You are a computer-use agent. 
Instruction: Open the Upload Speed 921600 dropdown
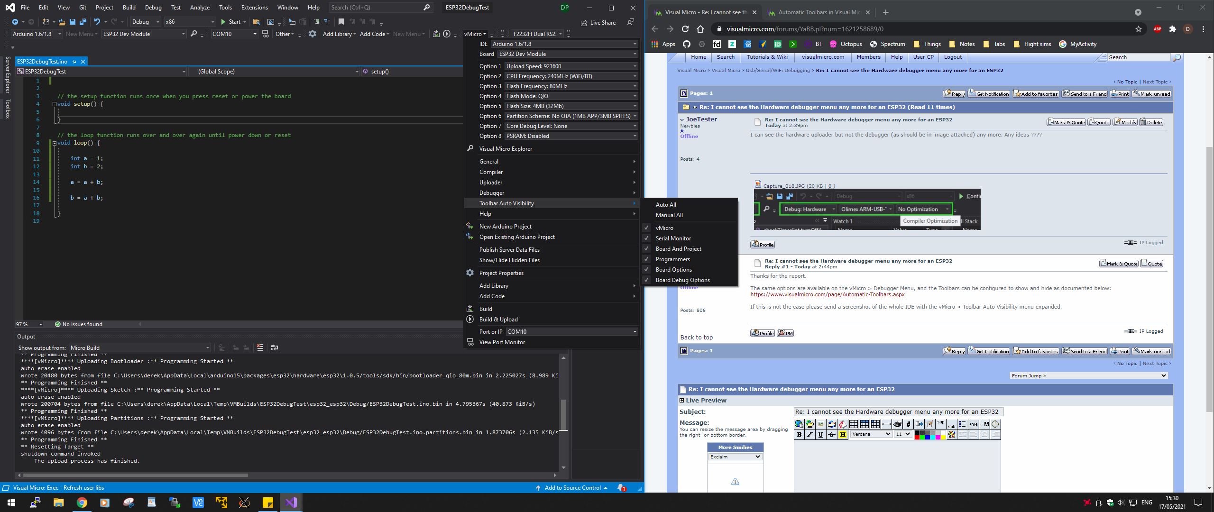(571, 66)
